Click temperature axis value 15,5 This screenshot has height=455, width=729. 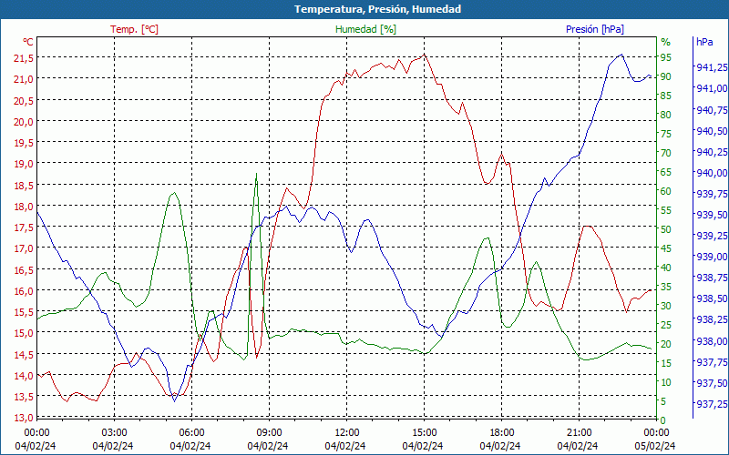25,312
